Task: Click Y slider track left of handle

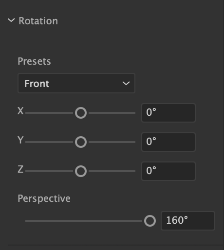Action: (49, 142)
